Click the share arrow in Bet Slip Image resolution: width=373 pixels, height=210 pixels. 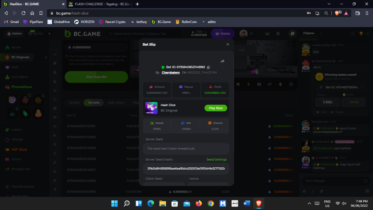[x=223, y=61]
